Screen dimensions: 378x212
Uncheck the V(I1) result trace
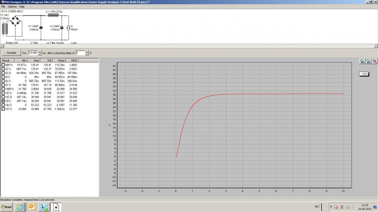click(3, 101)
